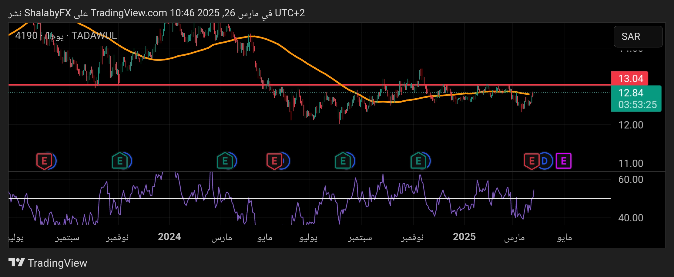674x277 pixels.
Task: Select the green earnings marker above مارس 2024
Action: (225, 161)
